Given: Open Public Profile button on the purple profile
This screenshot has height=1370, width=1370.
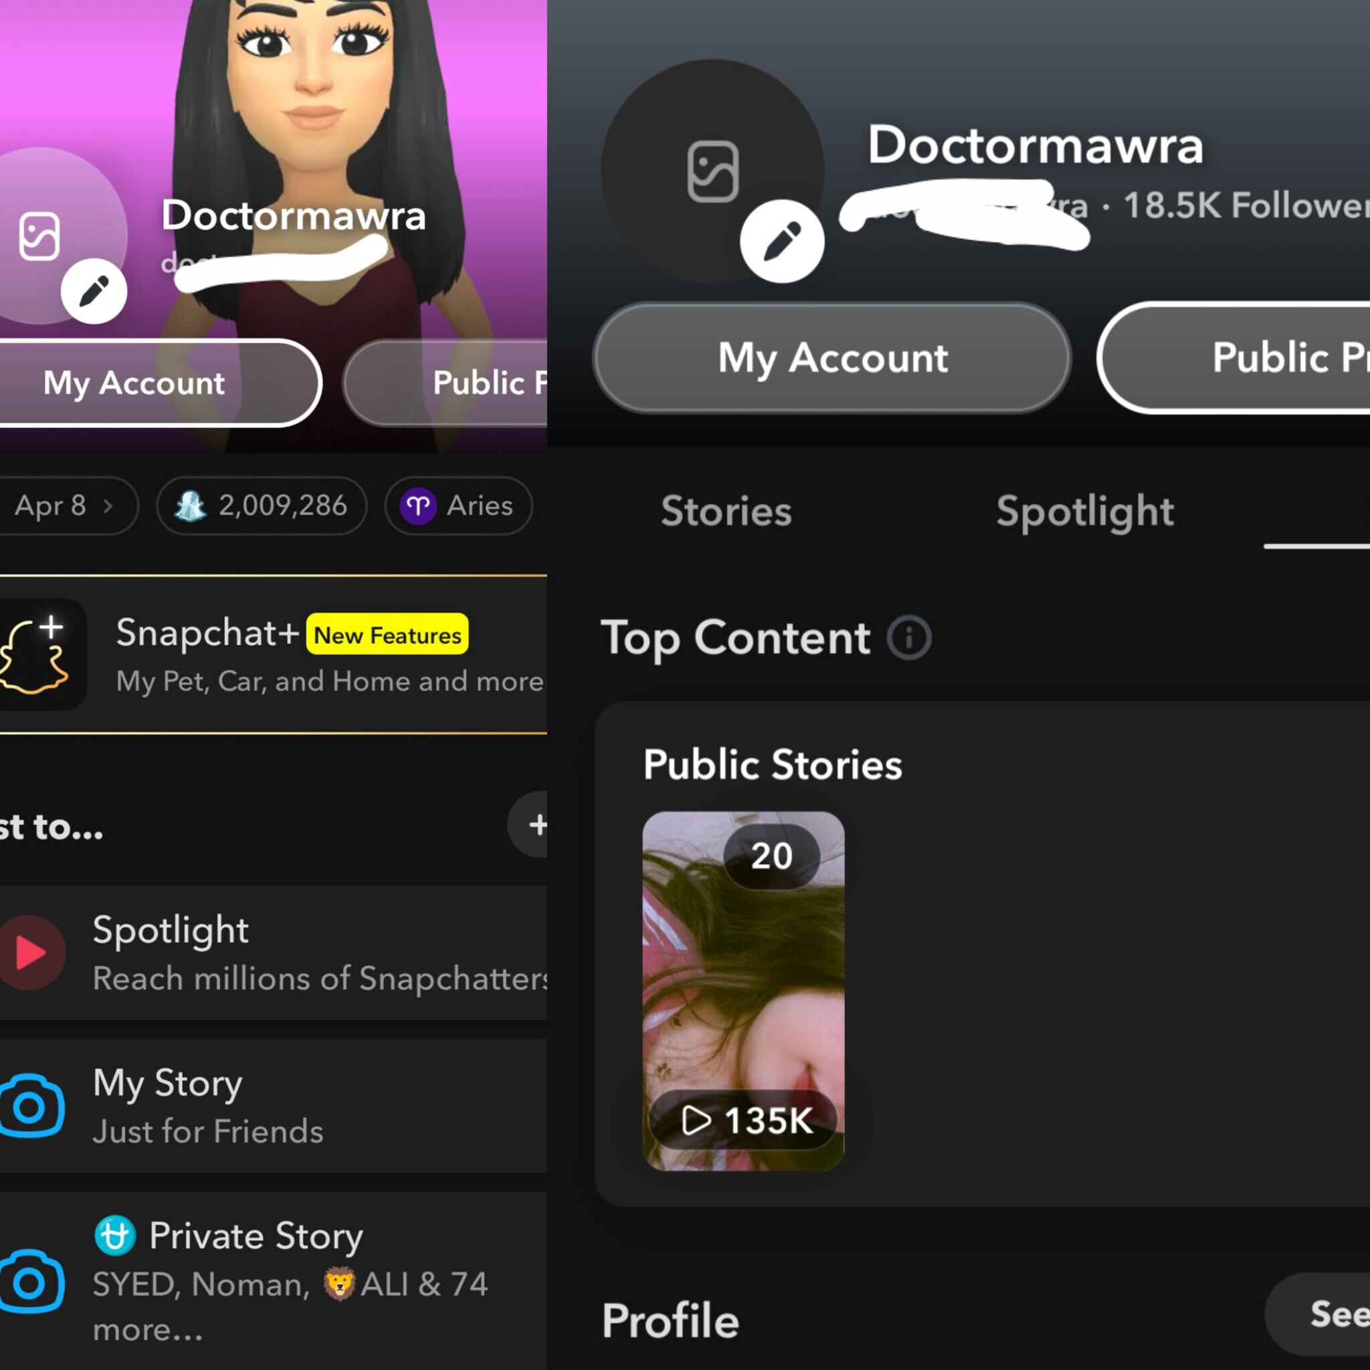Looking at the screenshot, I should click(446, 383).
